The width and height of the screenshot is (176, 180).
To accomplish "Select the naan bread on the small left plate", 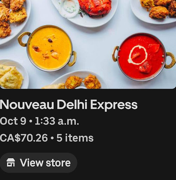I will click(x=11, y=77).
